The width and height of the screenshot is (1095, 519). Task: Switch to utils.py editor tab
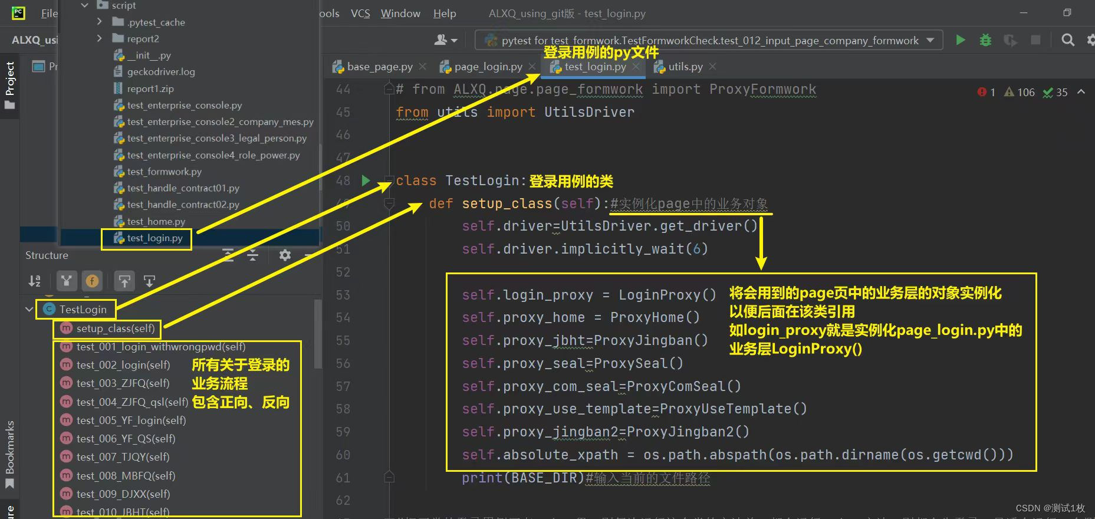(x=685, y=67)
